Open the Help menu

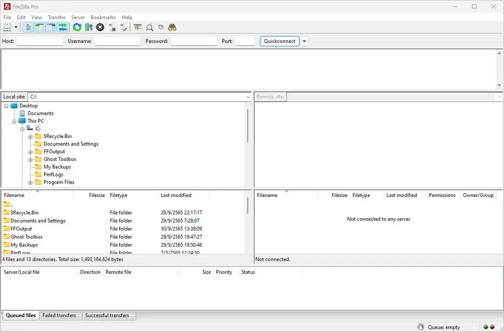tap(127, 17)
